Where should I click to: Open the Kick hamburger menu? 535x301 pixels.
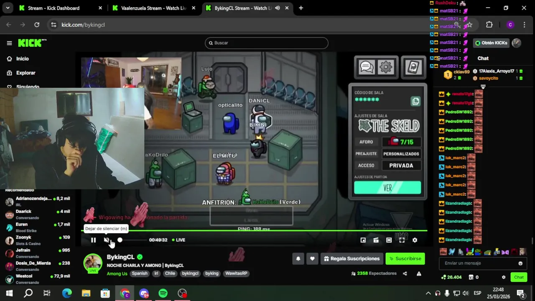pyautogui.click(x=9, y=43)
